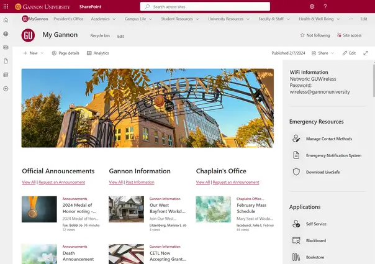Open CETL Now Accepting Grant article title
This screenshot has height=264, width=375.
tap(168, 256)
